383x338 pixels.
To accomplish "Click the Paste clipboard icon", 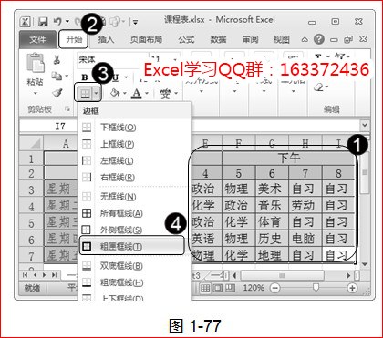I will coord(36,64).
